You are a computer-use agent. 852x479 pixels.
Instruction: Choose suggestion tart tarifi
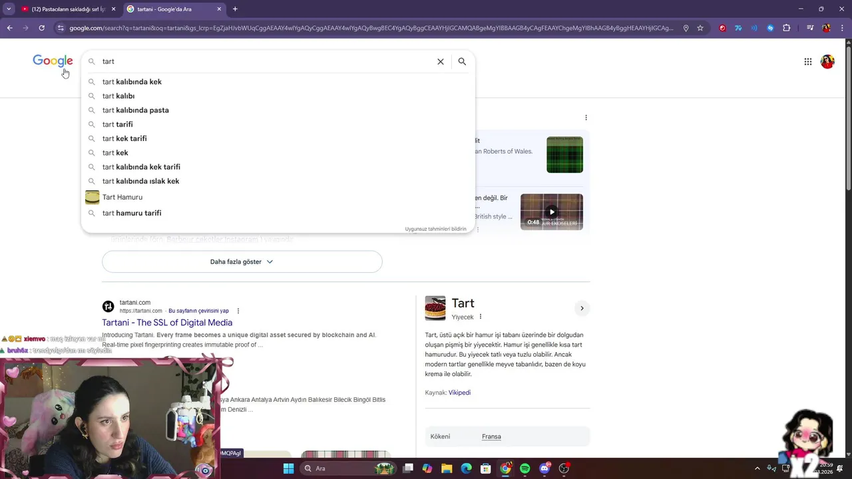278,124
